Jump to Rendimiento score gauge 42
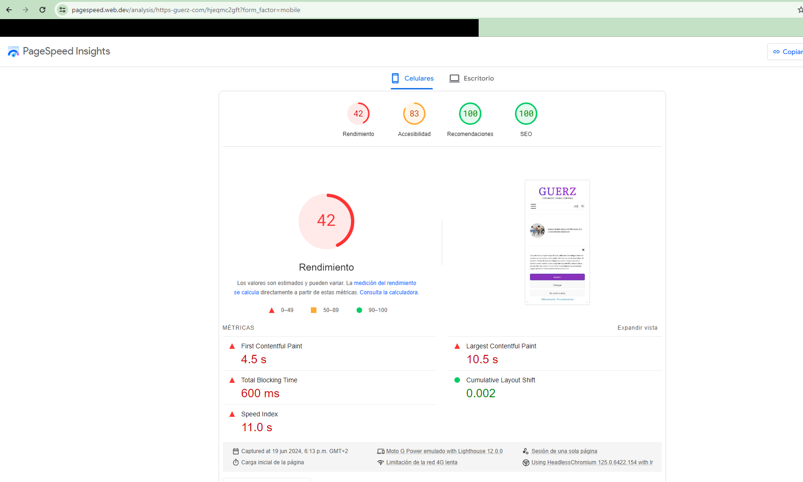 click(358, 114)
